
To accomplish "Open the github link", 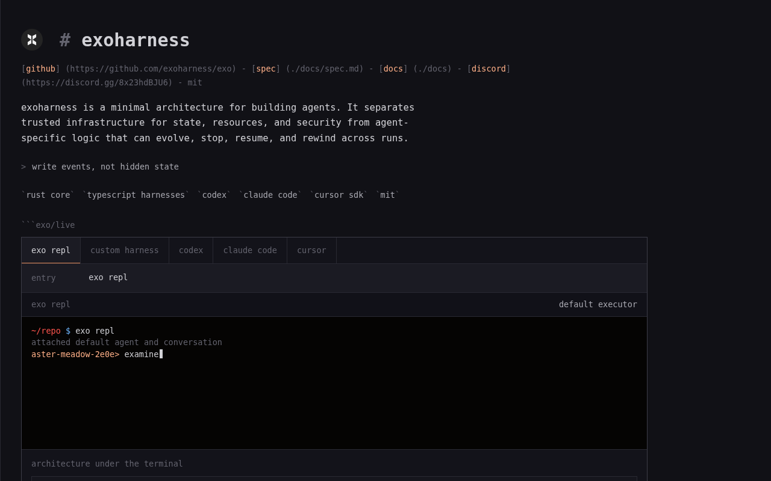I will point(40,69).
